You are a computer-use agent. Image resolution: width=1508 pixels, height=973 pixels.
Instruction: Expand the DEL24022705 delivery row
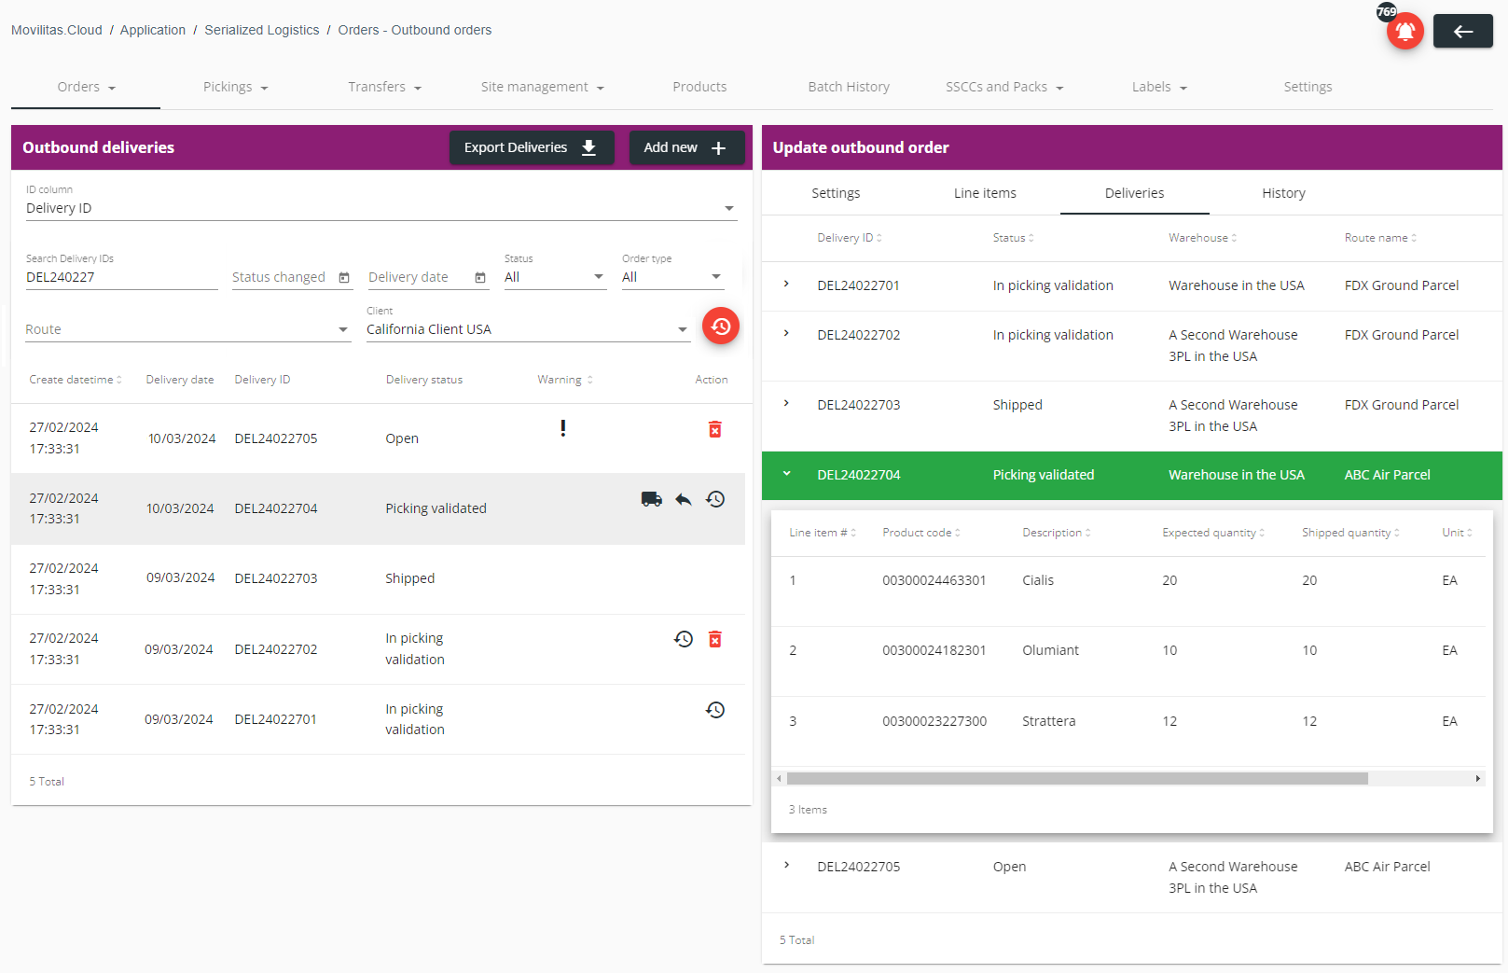pyautogui.click(x=786, y=865)
